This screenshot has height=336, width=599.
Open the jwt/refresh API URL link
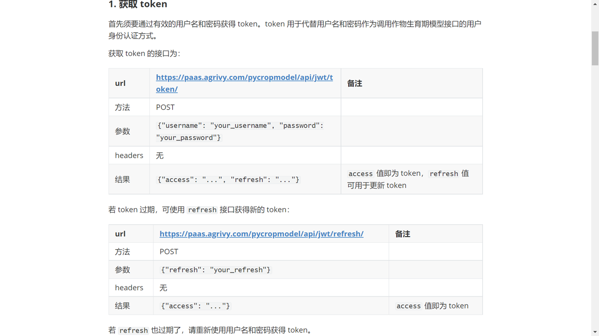[261, 234]
